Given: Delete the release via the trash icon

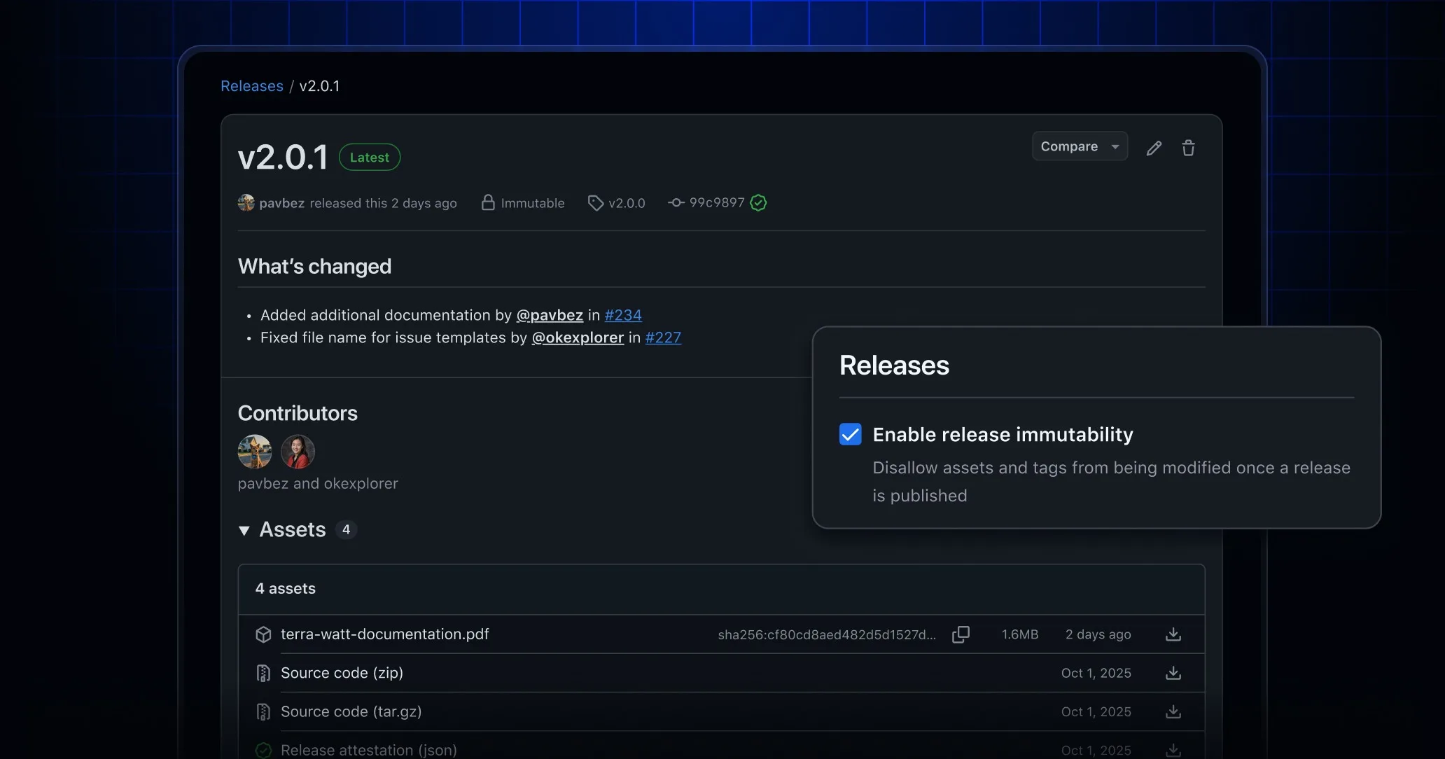Looking at the screenshot, I should (1188, 148).
